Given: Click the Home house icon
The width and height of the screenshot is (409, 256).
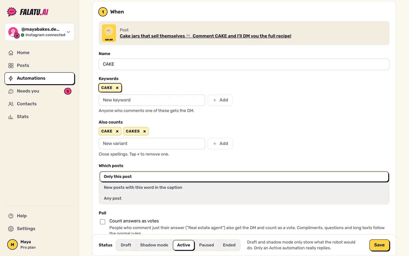Looking at the screenshot, I should click(x=11, y=53).
